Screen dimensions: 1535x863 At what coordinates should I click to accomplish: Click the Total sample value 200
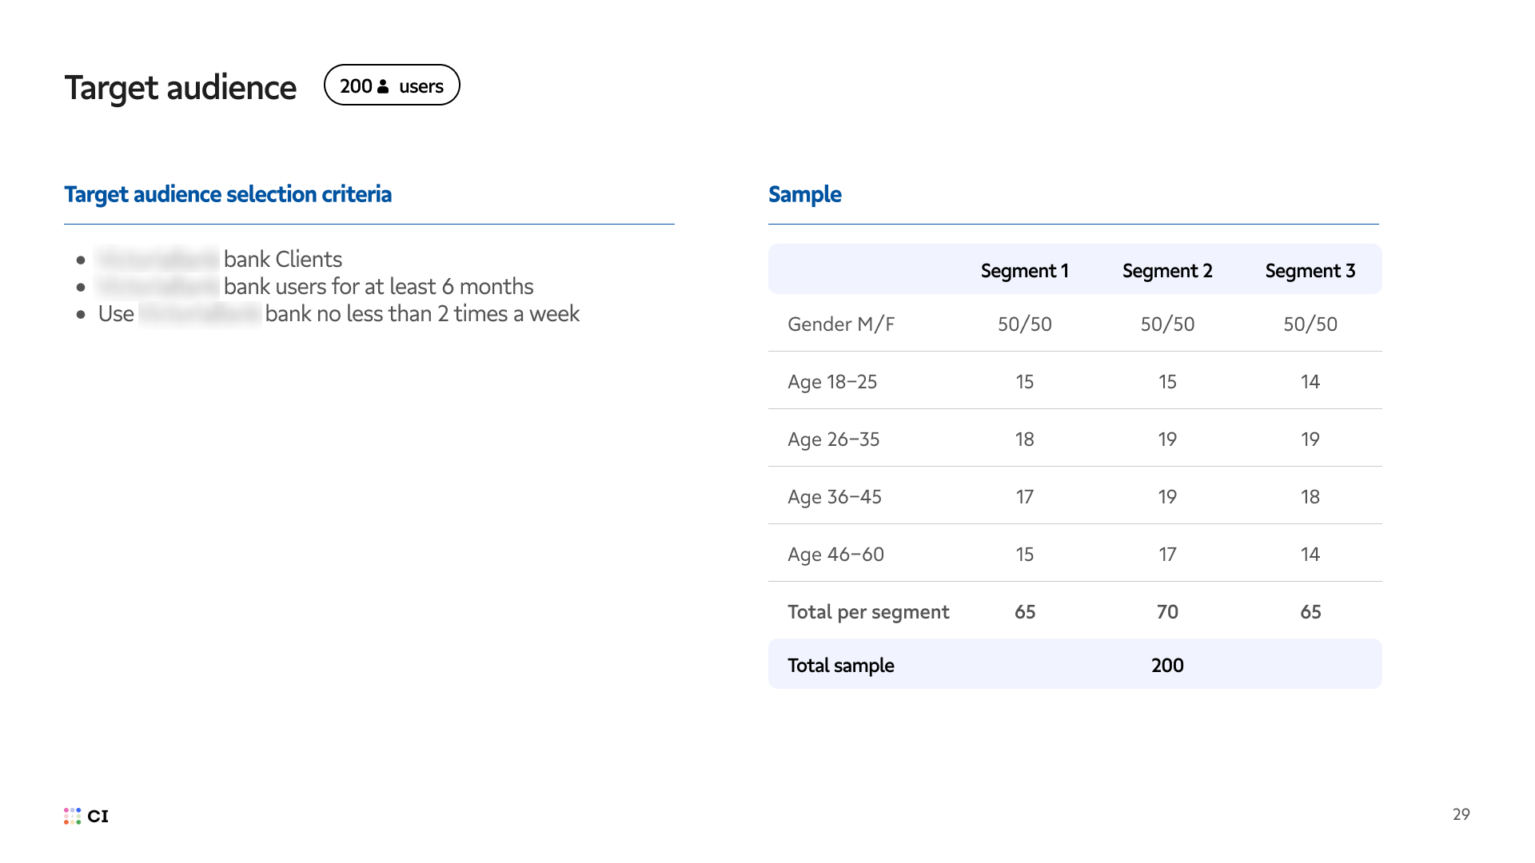[1167, 665]
